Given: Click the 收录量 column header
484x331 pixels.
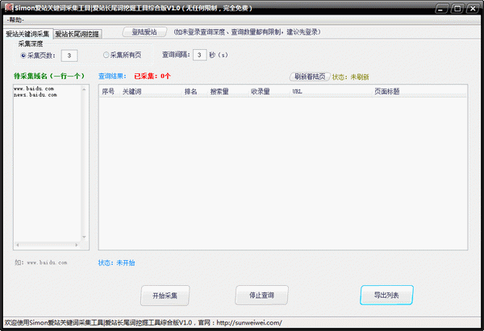Looking at the screenshot, I should coord(260,92).
